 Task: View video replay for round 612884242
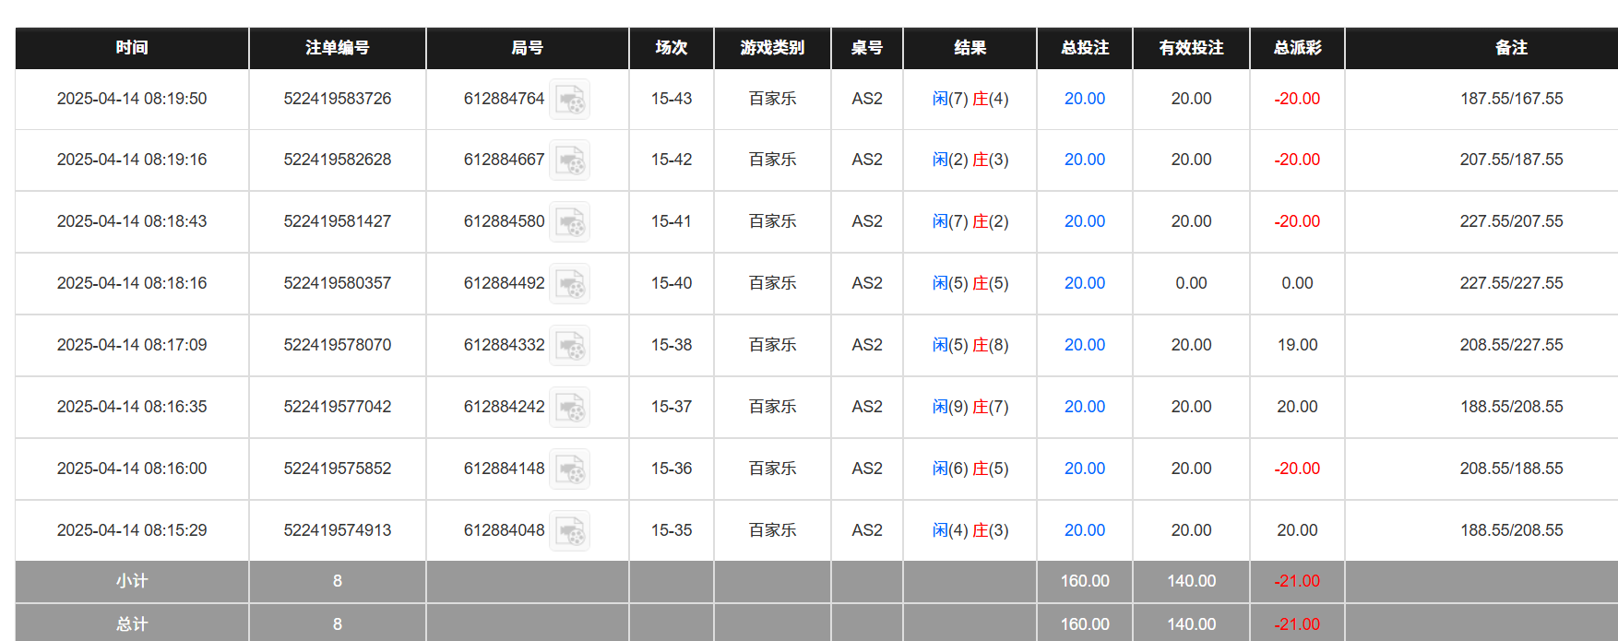click(x=569, y=408)
